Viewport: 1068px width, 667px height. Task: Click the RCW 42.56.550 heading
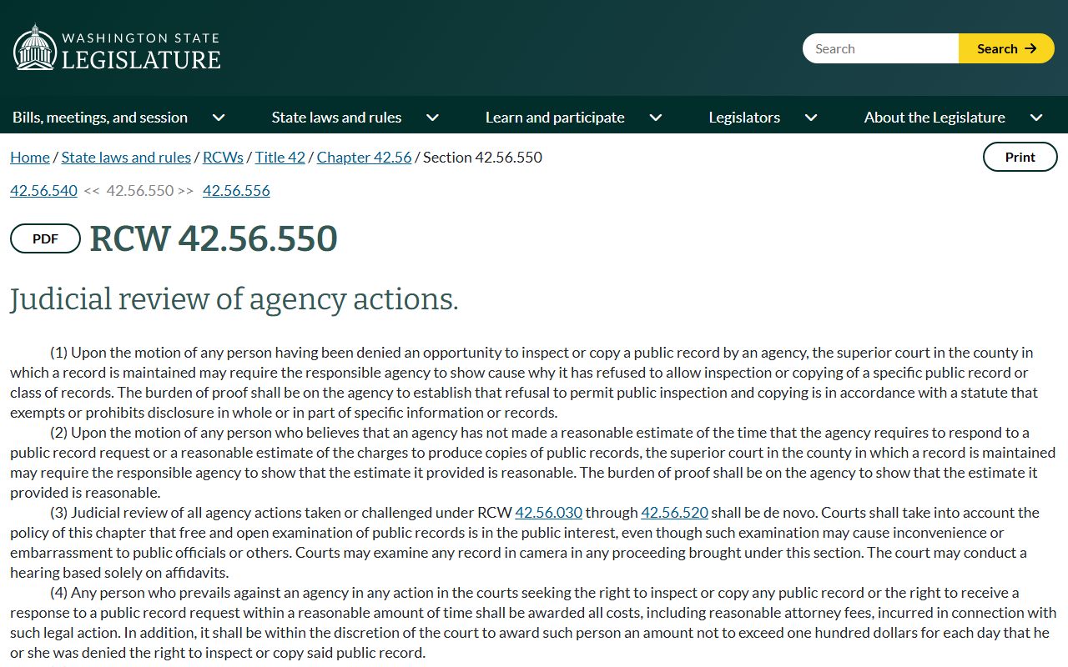point(214,238)
